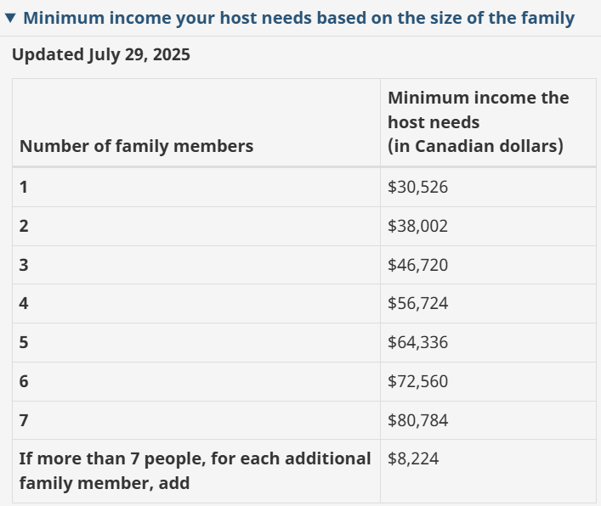Select the family size 3 cell
This screenshot has height=506, width=601.
[x=24, y=265]
